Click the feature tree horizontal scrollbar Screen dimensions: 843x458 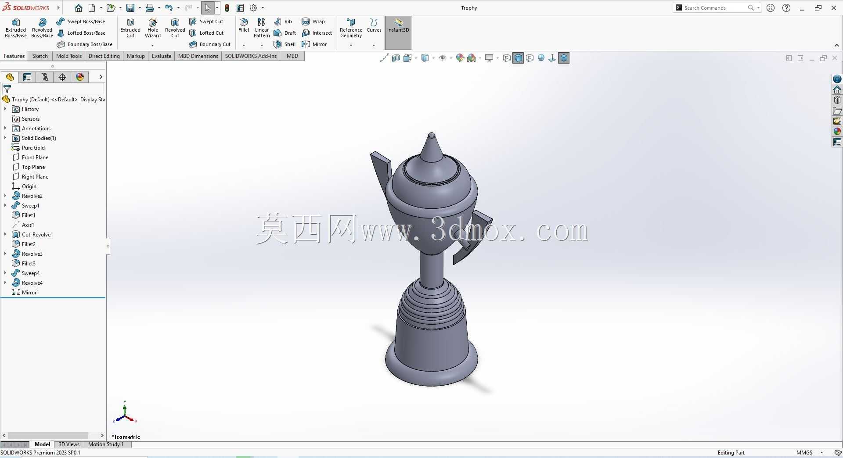(x=48, y=436)
